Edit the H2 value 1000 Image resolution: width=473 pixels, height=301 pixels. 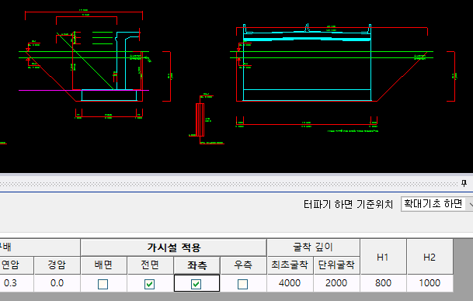point(430,283)
